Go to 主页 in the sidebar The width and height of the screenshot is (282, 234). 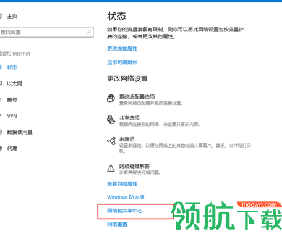click(12, 16)
